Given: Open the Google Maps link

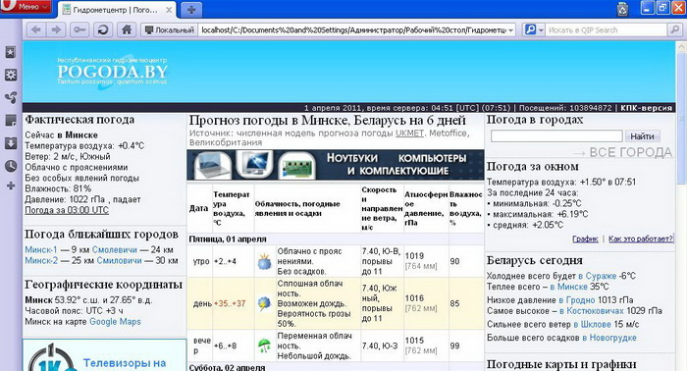Looking at the screenshot, I should point(115,322).
